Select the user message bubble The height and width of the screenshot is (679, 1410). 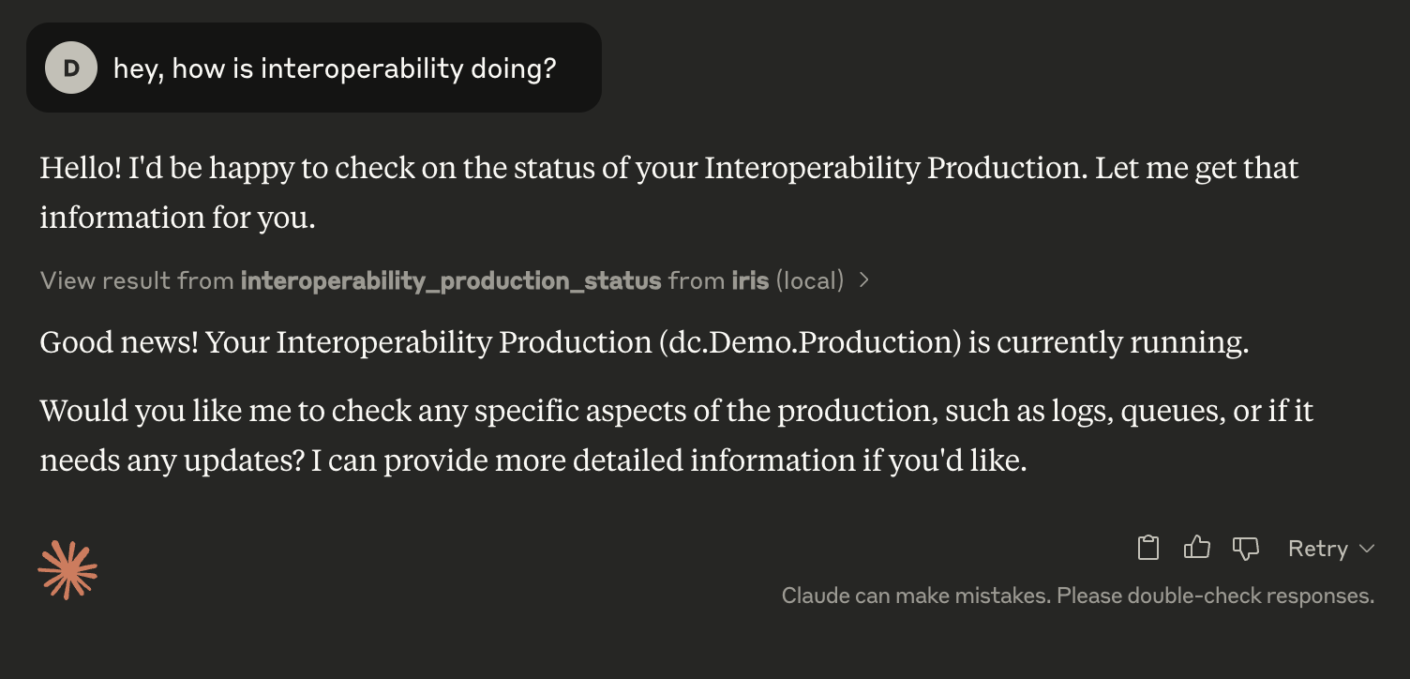pos(314,68)
